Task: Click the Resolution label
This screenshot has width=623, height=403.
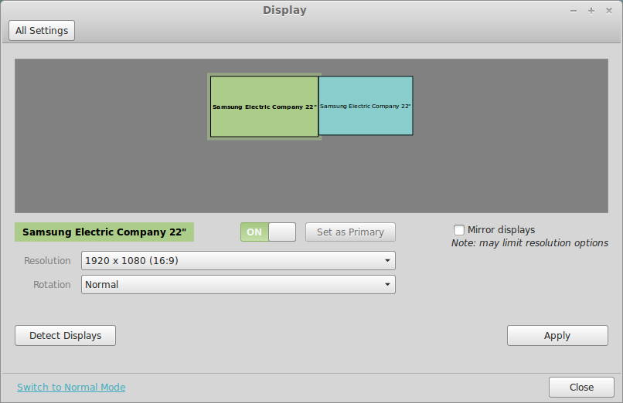Action: 47,261
